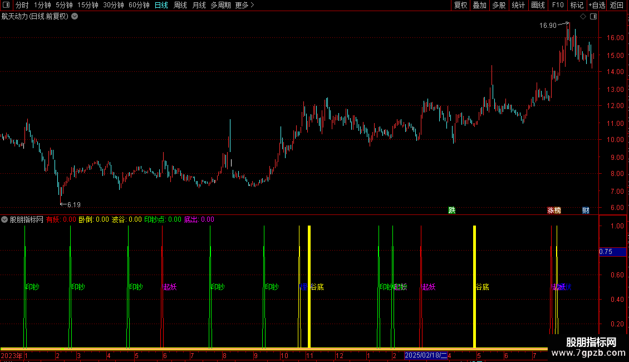The height and width of the screenshot is (362, 629).
Task: Click the 波谷: 0.00 indicator value
Action: (x=126, y=219)
